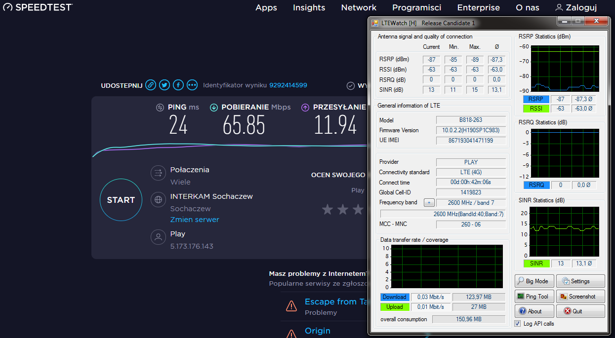This screenshot has width=615, height=338.
Task: Click the globe server icon
Action: (x=158, y=200)
